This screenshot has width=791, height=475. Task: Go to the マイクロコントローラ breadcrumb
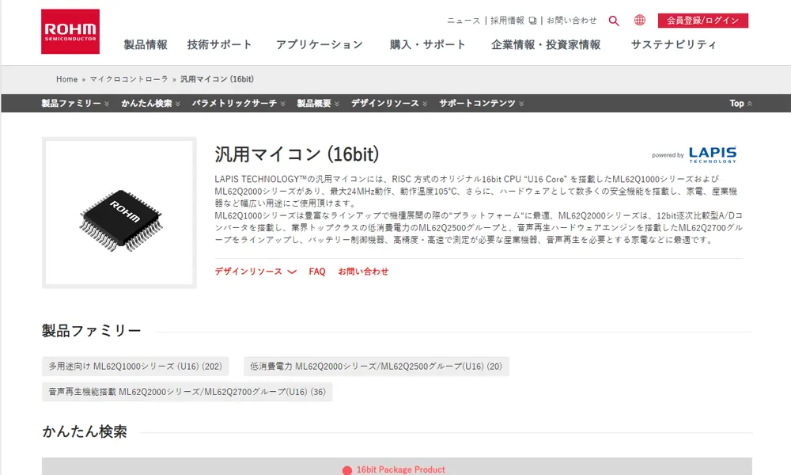pyautogui.click(x=129, y=79)
